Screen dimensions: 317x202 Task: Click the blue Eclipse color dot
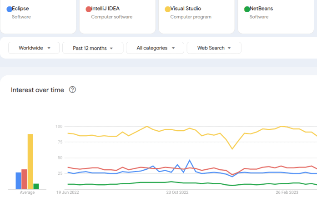(x=9, y=9)
